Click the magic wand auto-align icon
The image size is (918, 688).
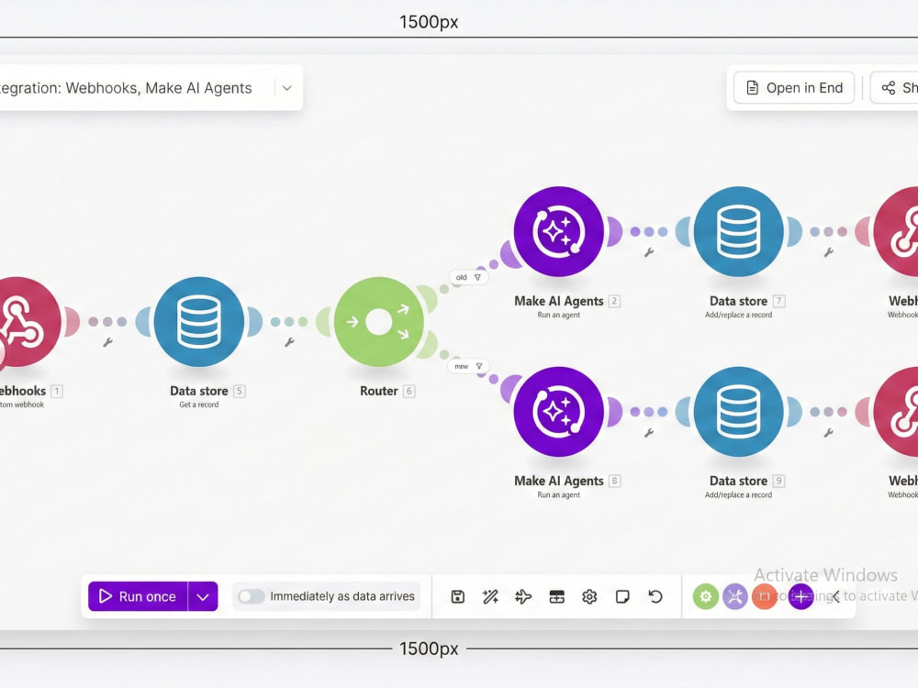[x=490, y=596]
